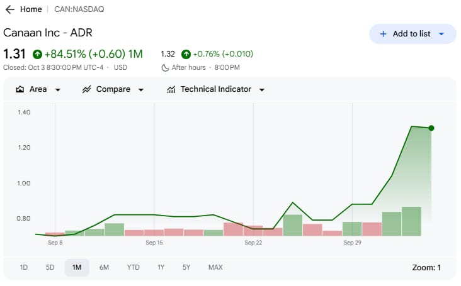This screenshot has height=286, width=461.
Task: Click the after-hours moon icon
Action: [165, 67]
